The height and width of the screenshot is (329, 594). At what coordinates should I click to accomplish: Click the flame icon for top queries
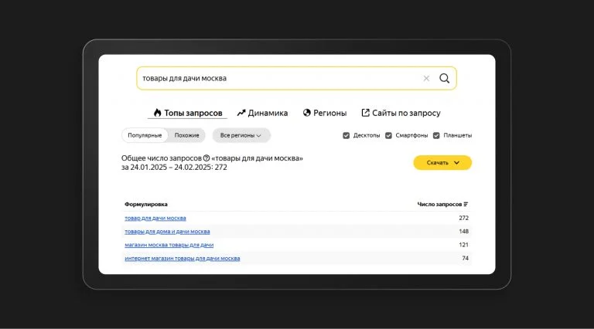click(x=157, y=113)
